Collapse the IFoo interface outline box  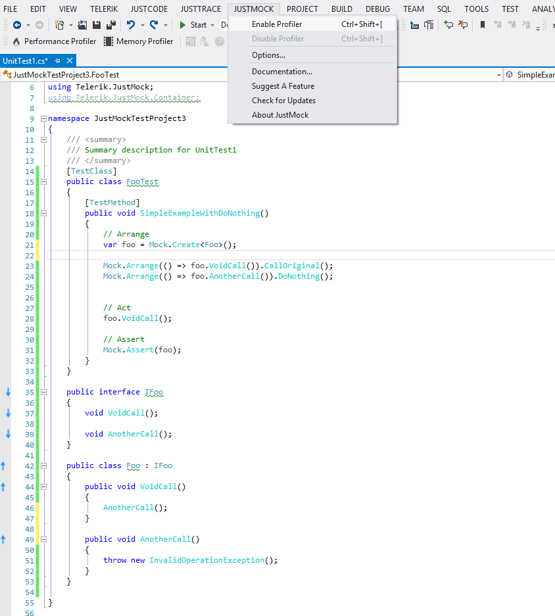click(x=44, y=392)
